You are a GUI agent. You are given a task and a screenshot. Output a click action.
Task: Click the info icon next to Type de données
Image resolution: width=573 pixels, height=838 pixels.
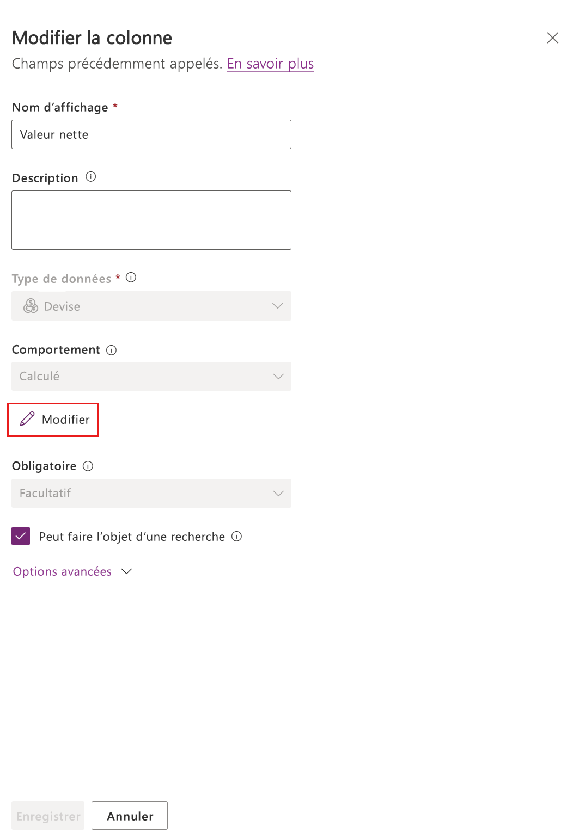(x=131, y=277)
